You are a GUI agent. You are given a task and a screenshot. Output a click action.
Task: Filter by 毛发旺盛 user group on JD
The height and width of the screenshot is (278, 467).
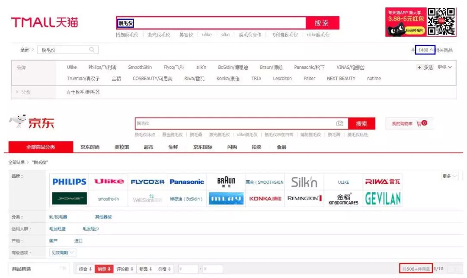coord(57,229)
